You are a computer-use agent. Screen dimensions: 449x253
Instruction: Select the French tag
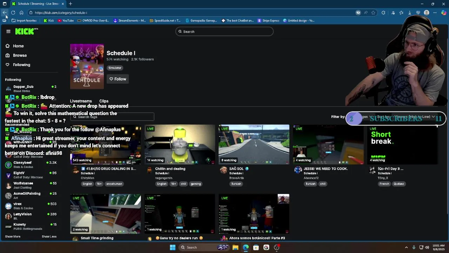click(384, 184)
